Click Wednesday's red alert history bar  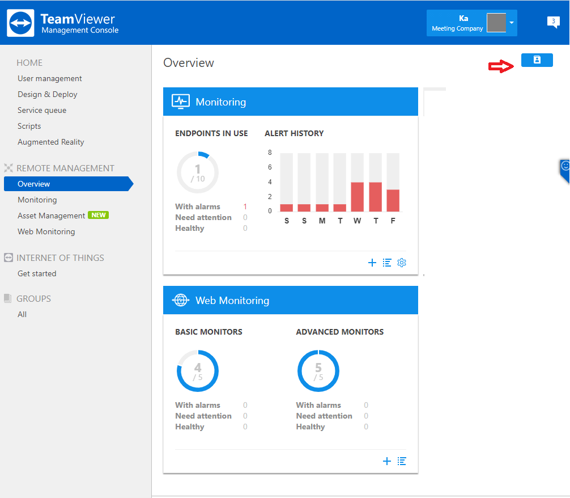pyautogui.click(x=357, y=197)
